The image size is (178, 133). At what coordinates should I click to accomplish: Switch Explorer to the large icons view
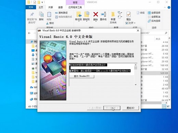click(168, 106)
